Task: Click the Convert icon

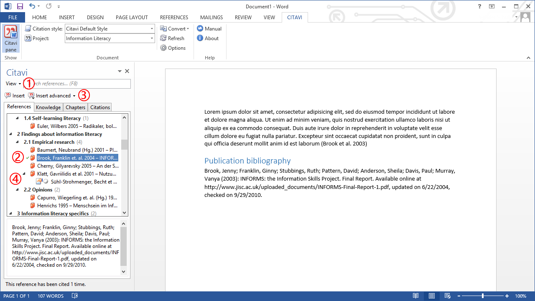Action: (x=163, y=28)
